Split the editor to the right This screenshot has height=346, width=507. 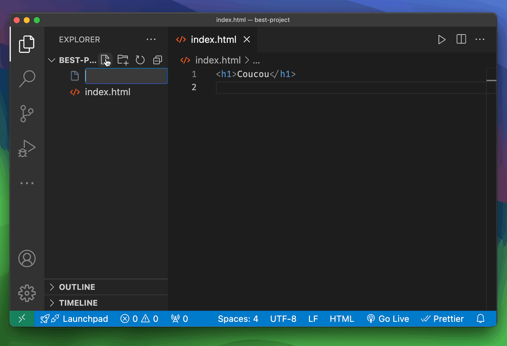[x=461, y=40]
